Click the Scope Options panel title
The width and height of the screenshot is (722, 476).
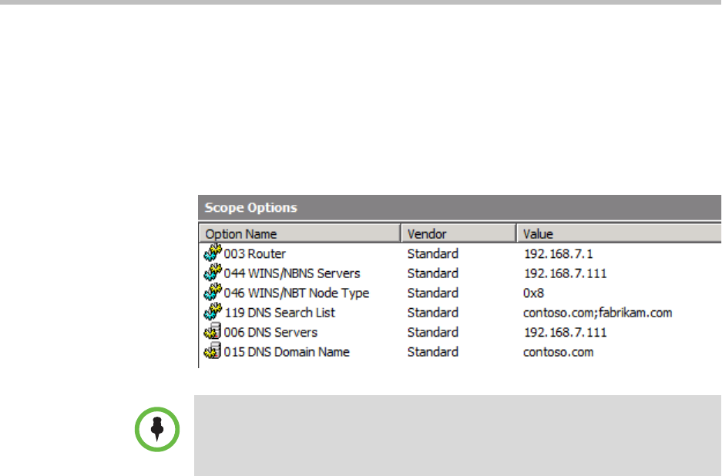click(251, 208)
